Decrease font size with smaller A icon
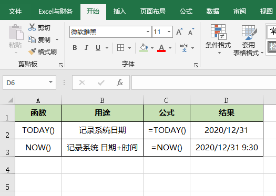This screenshot has width=276, height=196. pos(191,32)
